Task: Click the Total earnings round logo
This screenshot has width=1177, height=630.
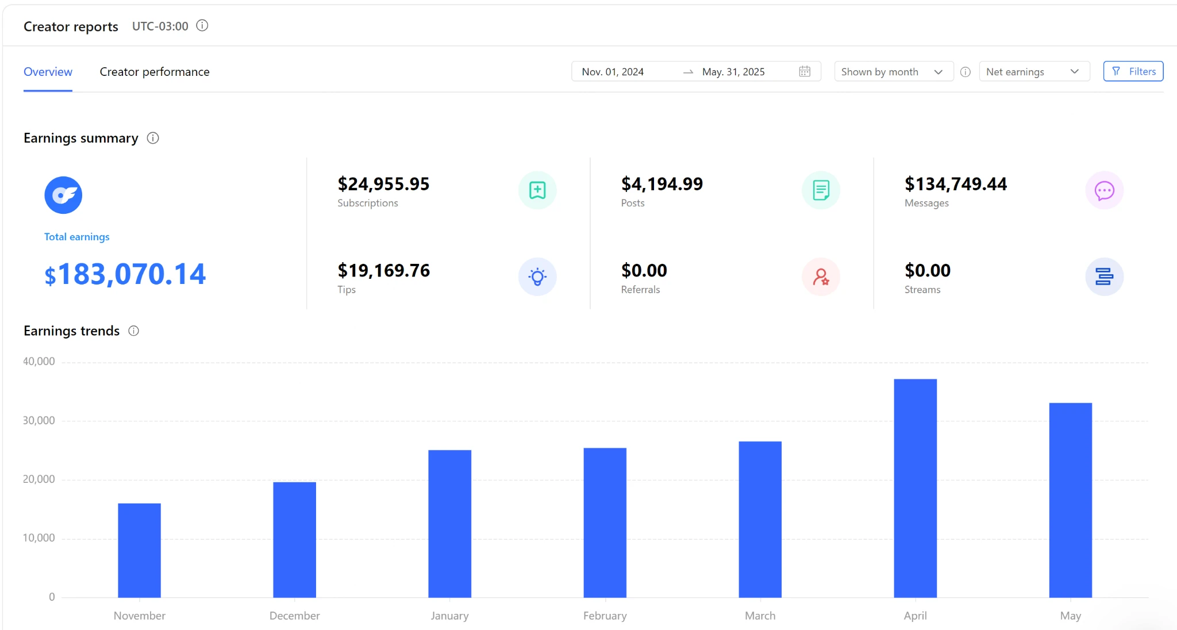Action: click(x=63, y=195)
